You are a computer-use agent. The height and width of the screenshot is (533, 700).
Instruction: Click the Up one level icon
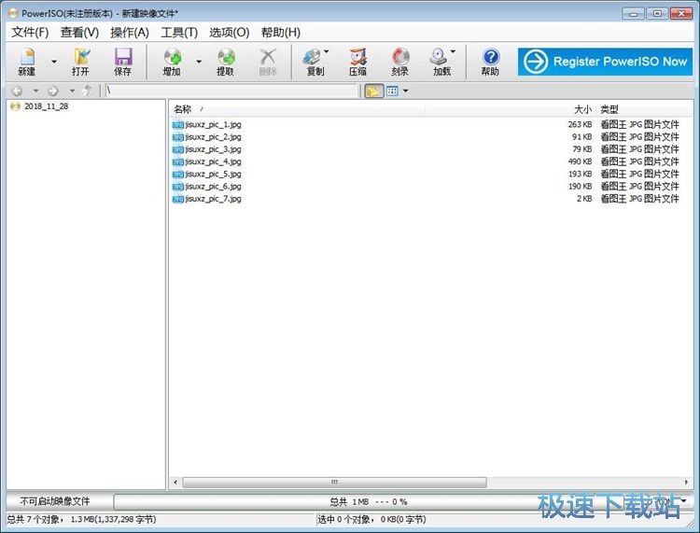point(88,91)
